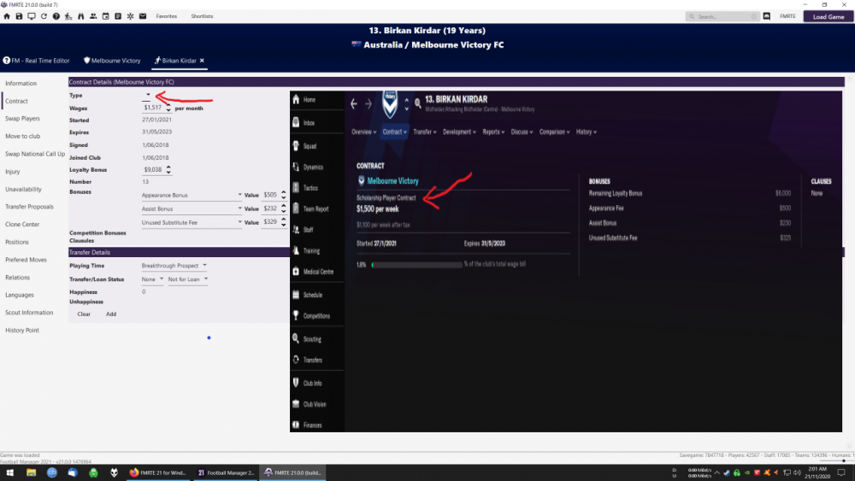
Task: Click Football Manager forward arrow
Action: [369, 103]
